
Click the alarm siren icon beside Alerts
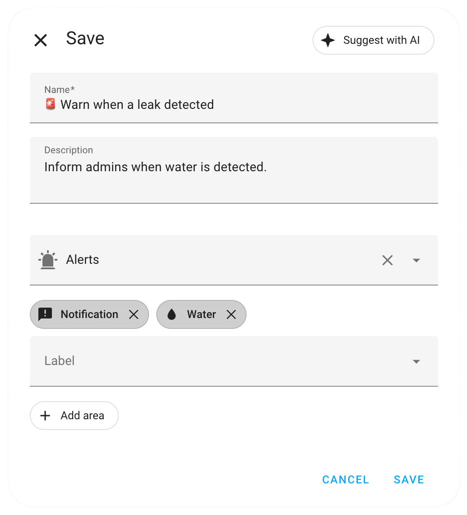point(48,260)
